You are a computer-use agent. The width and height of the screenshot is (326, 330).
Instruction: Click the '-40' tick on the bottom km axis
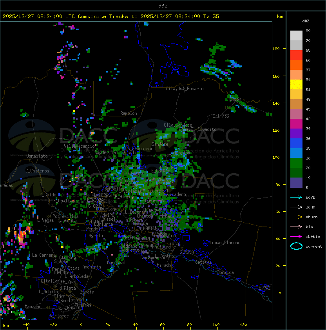(26, 325)
